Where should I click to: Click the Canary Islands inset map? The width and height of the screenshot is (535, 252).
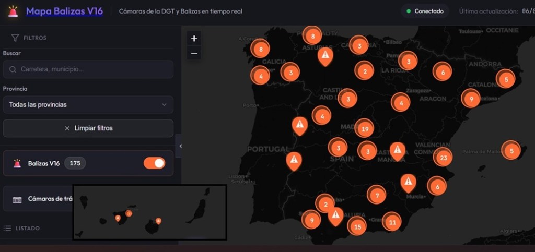149,212
